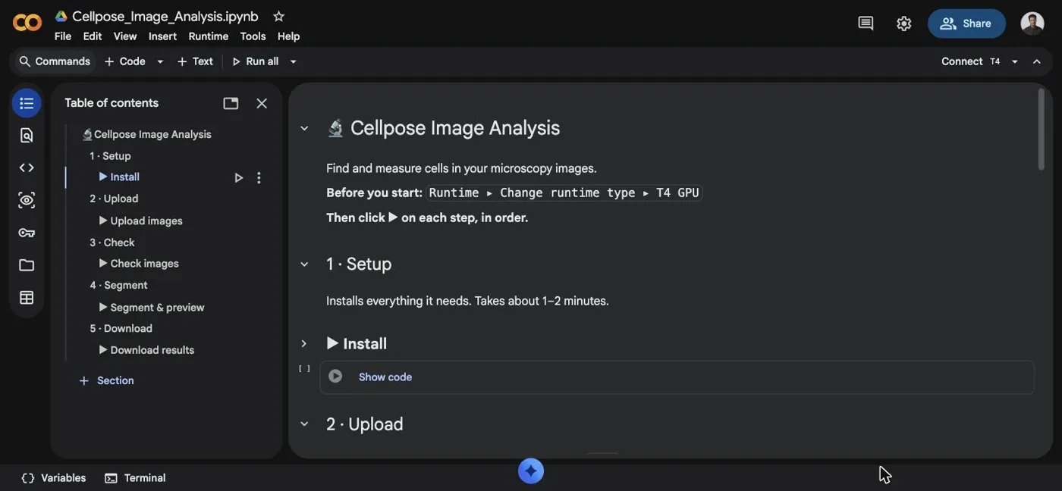The image size is (1062, 491).
Task: Close the Table of contents panel
Action: click(x=262, y=103)
